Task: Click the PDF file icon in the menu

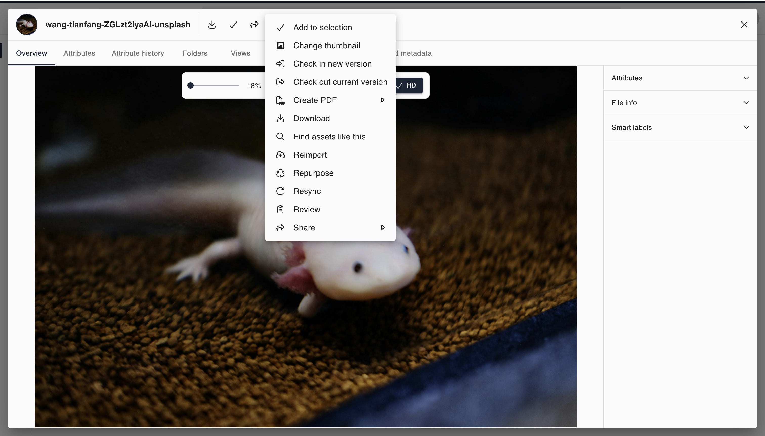Action: 280,100
